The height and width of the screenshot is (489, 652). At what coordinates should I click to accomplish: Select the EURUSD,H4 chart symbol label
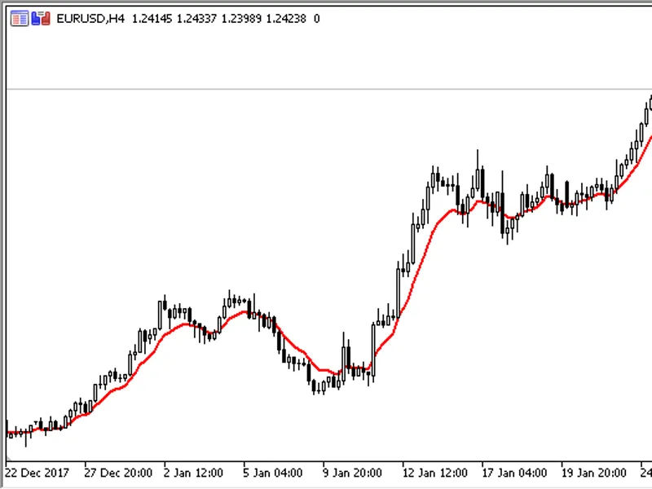[90, 19]
